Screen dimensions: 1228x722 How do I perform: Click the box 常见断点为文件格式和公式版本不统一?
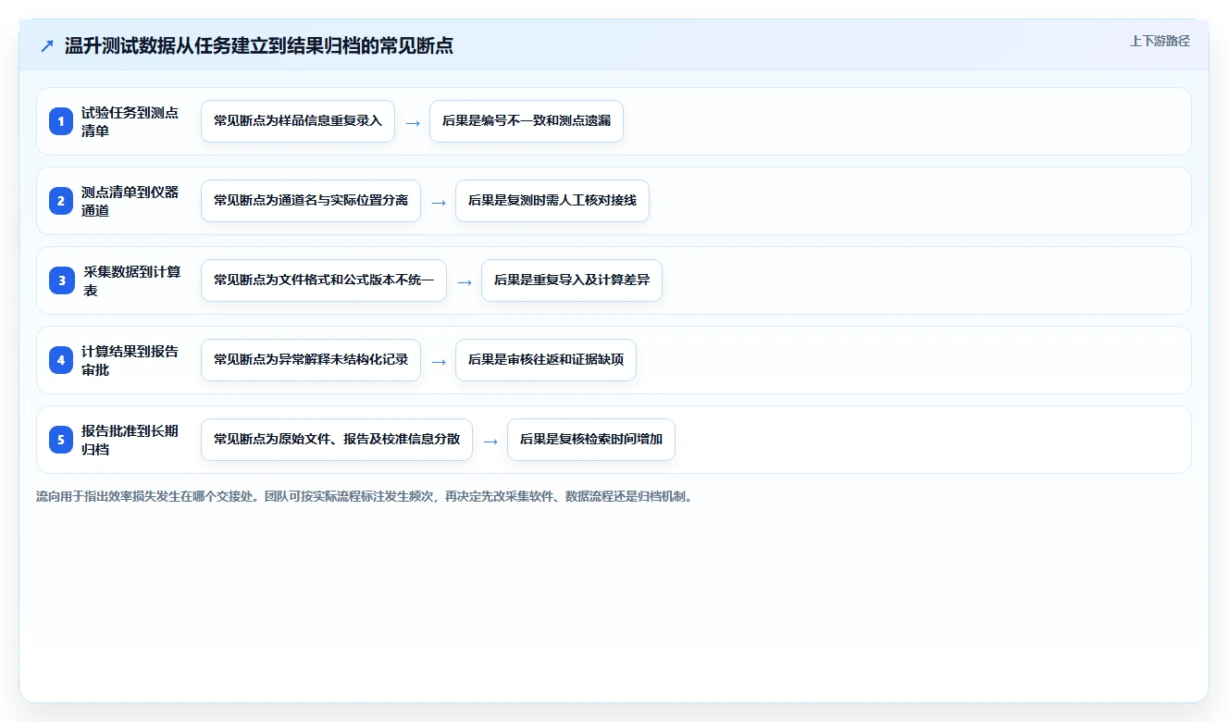tap(324, 280)
